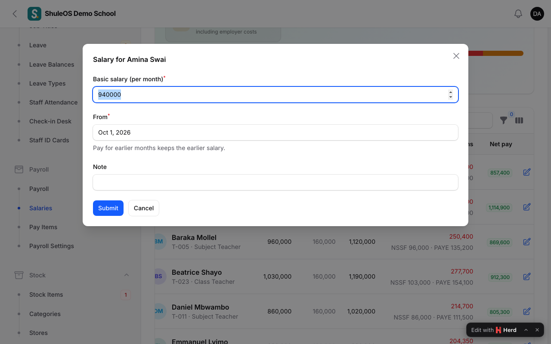Open the DA user avatar menu
Viewport: 551px width, 344px height.
(537, 14)
